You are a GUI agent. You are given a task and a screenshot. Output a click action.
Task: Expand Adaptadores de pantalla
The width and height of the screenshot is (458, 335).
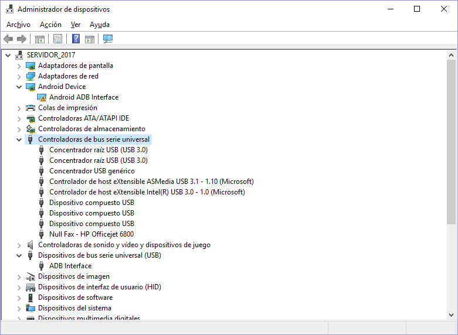pos(19,66)
